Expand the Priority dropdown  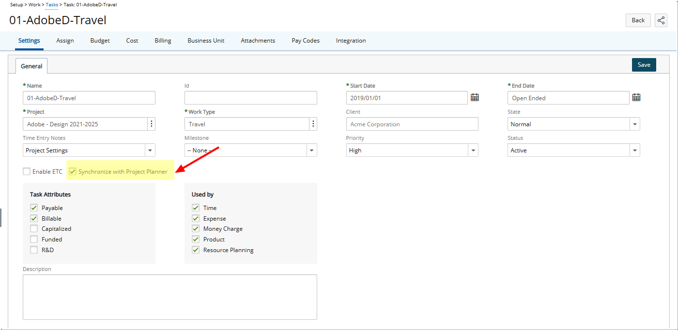pos(473,150)
